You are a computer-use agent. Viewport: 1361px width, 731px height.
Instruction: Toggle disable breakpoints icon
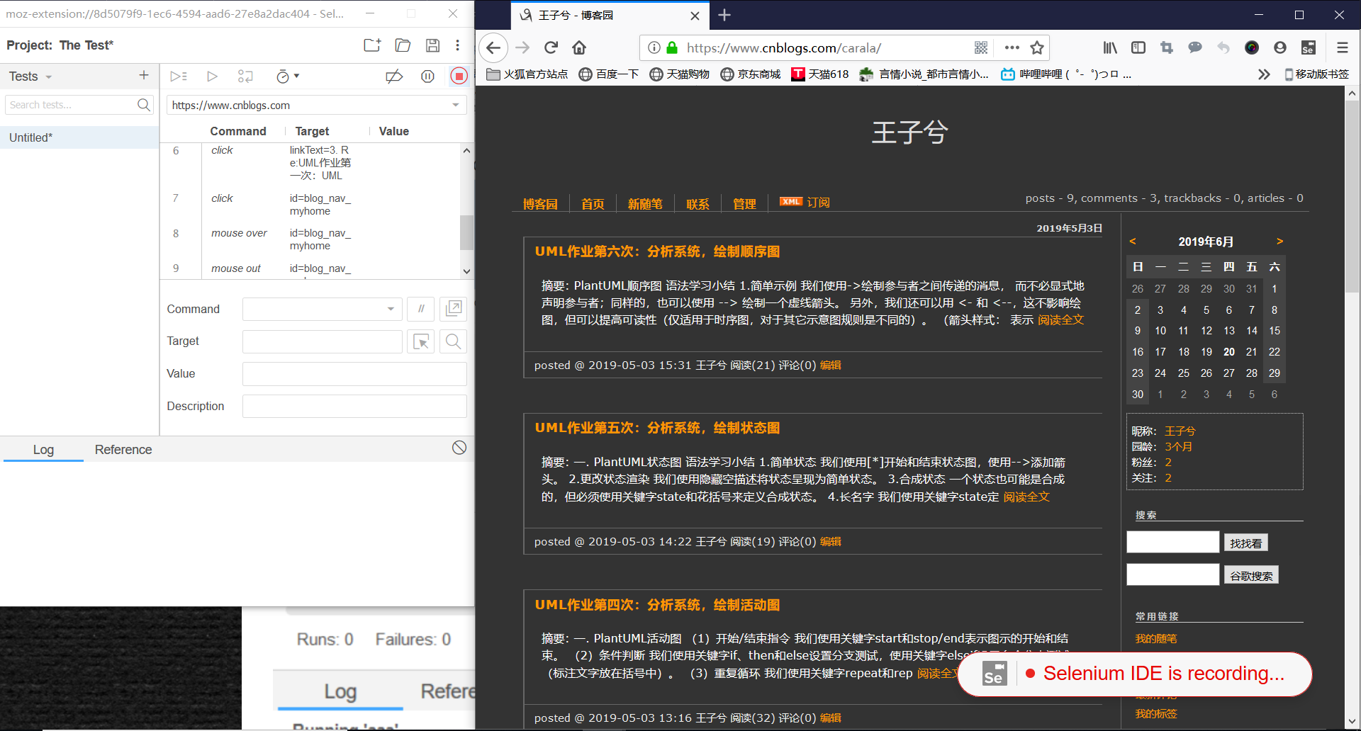(x=394, y=76)
